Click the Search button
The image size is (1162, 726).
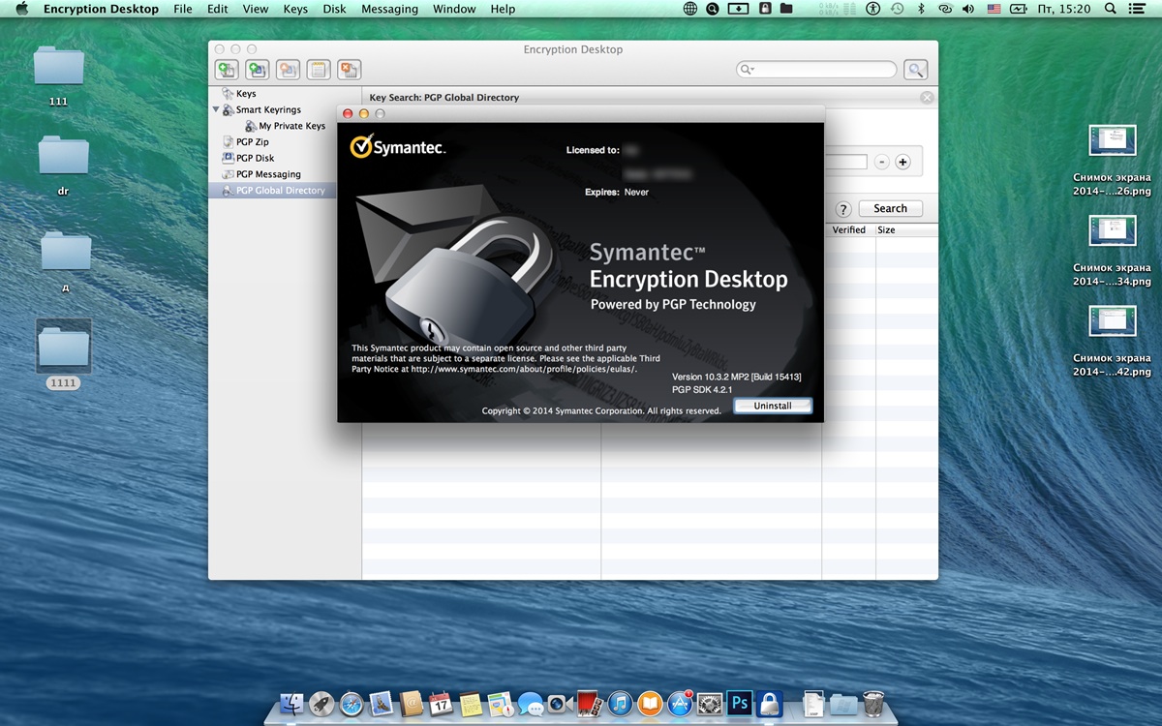click(890, 208)
